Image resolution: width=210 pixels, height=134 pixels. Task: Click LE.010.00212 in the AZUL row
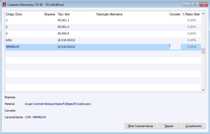click(66, 40)
